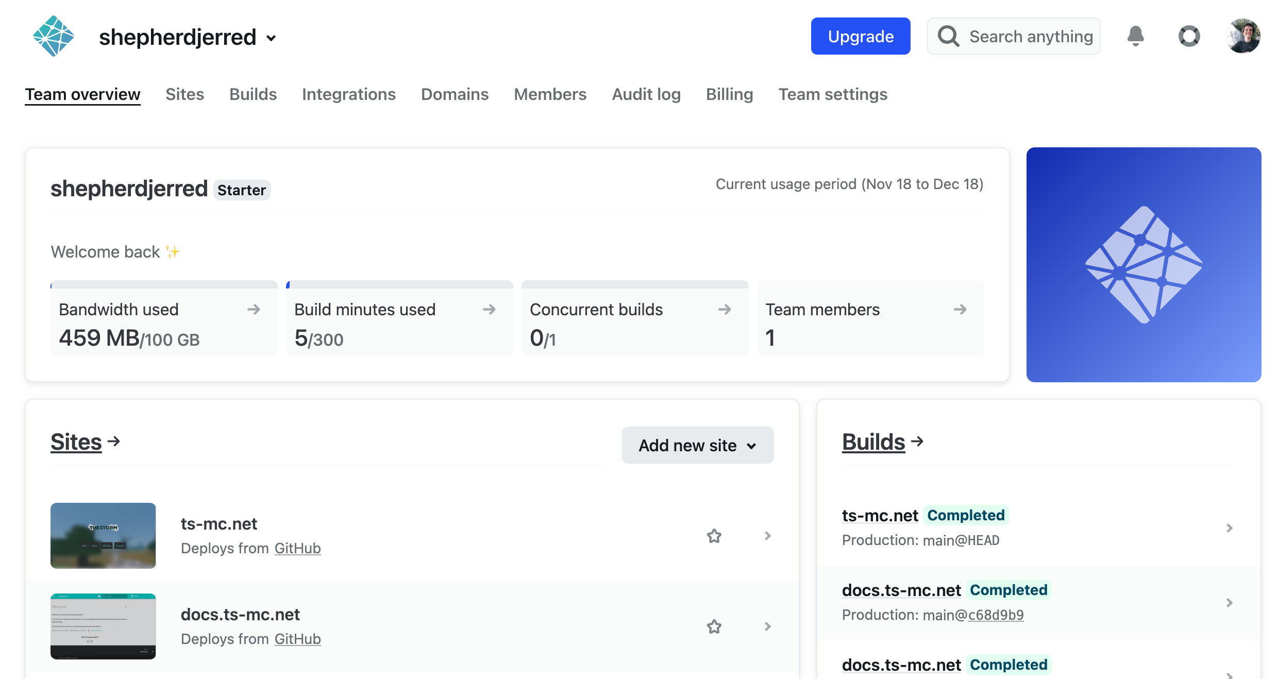This screenshot has width=1278, height=679.
Task: Open notifications bell icon
Action: point(1135,36)
